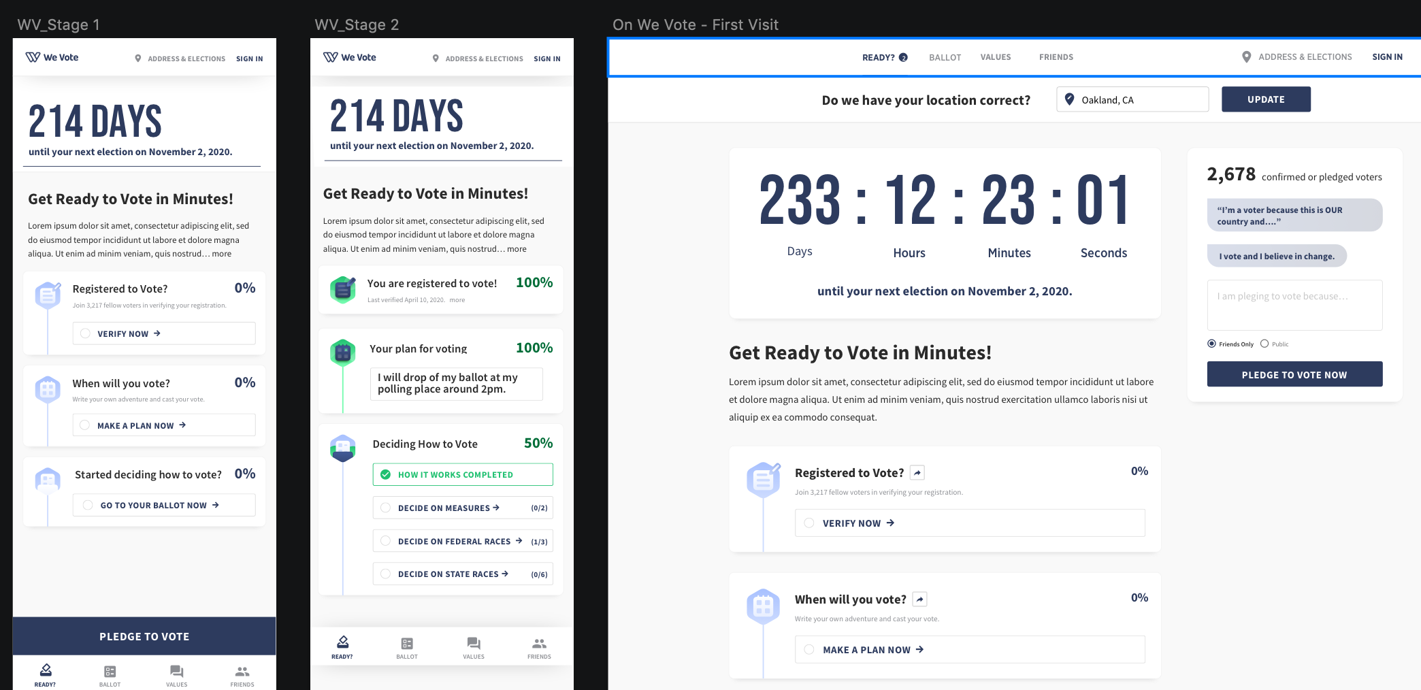Select the Friends Only radio button

pos(1211,344)
